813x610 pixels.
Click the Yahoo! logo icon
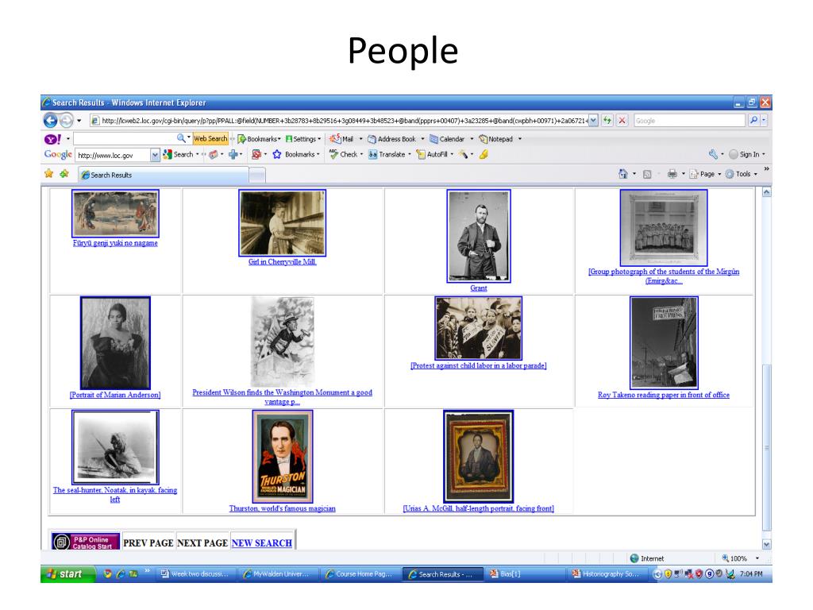pyautogui.click(x=53, y=139)
